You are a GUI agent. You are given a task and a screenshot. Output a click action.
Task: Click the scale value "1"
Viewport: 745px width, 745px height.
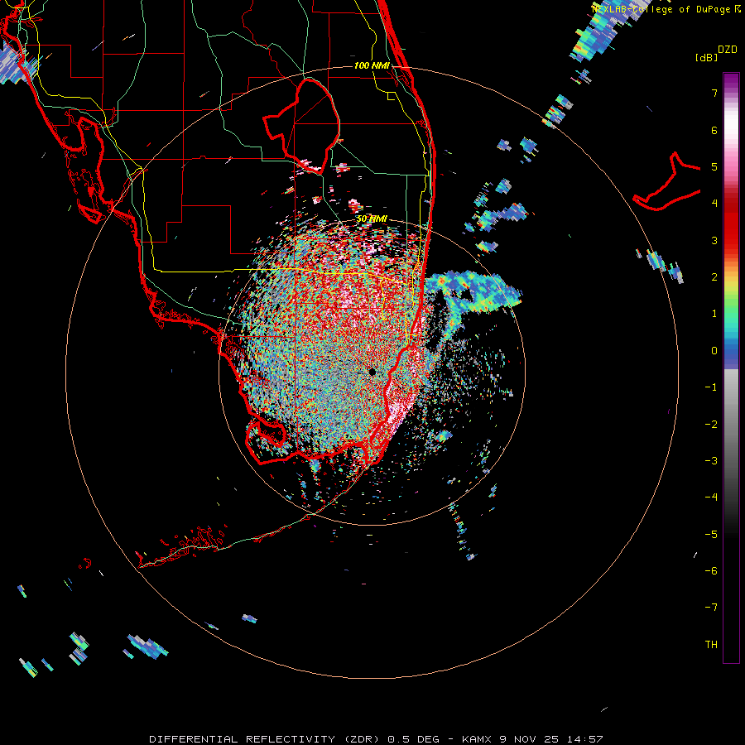(714, 314)
